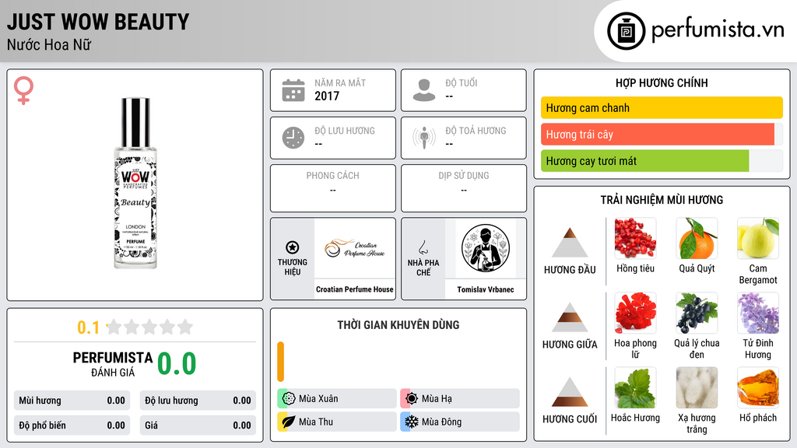The width and height of the screenshot is (797, 448).
Task: Open the Croatian Perfume House brand link
Action: click(355, 289)
